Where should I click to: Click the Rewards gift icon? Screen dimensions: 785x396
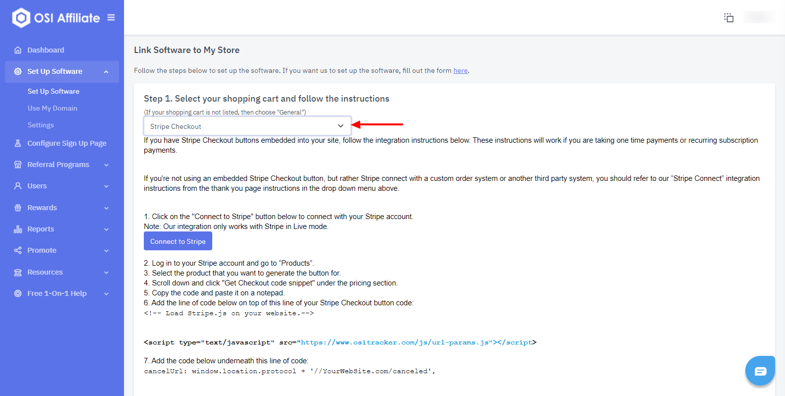(18, 208)
